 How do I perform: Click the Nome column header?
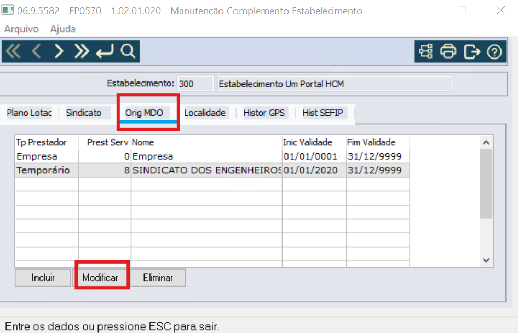[206, 142]
